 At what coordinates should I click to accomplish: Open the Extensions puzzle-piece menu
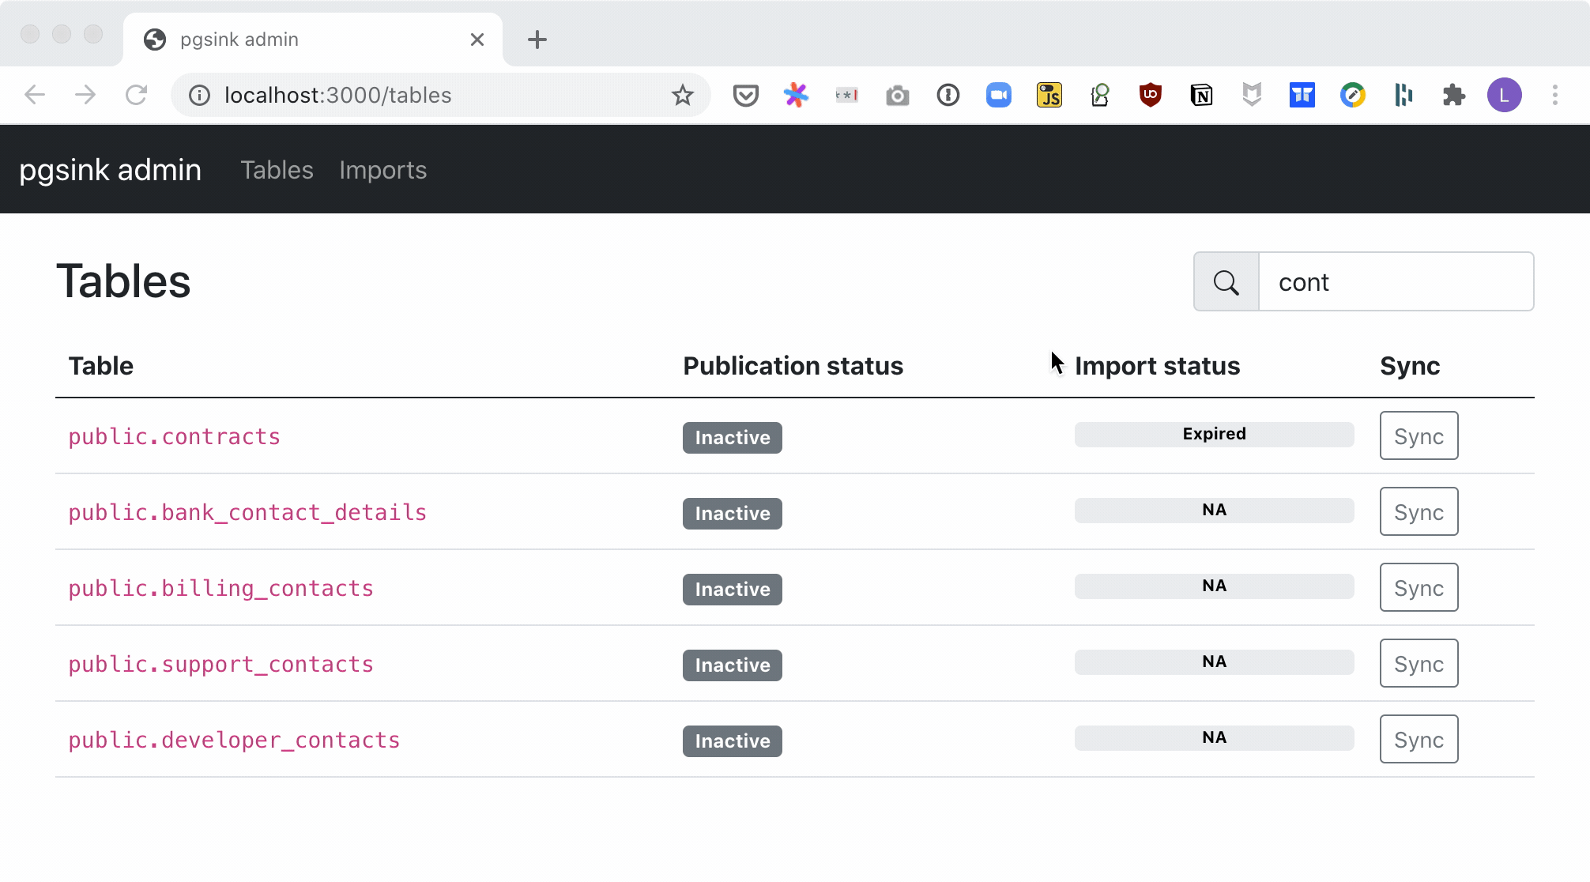(1453, 96)
